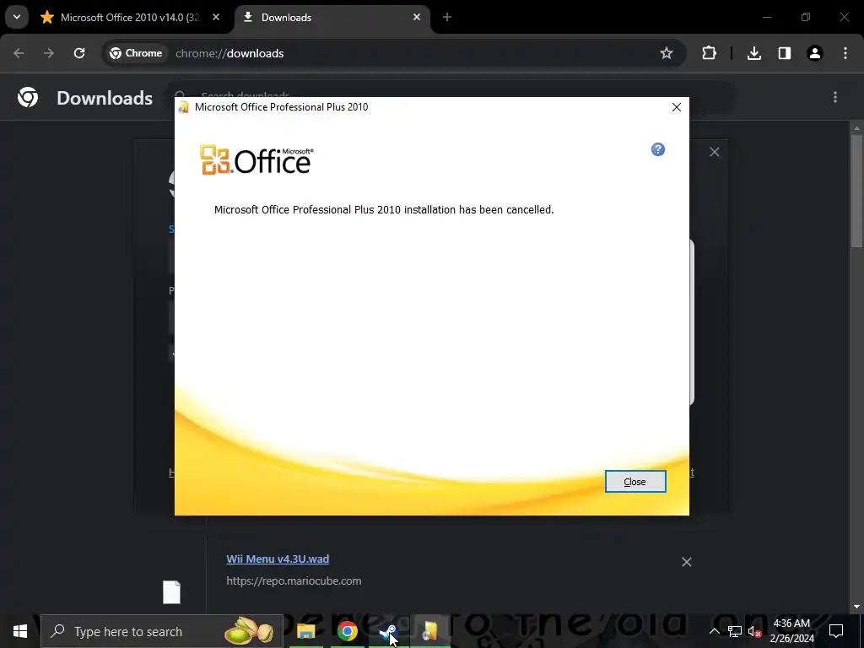
Task: Bookmark this page with star icon
Action: pyautogui.click(x=667, y=53)
